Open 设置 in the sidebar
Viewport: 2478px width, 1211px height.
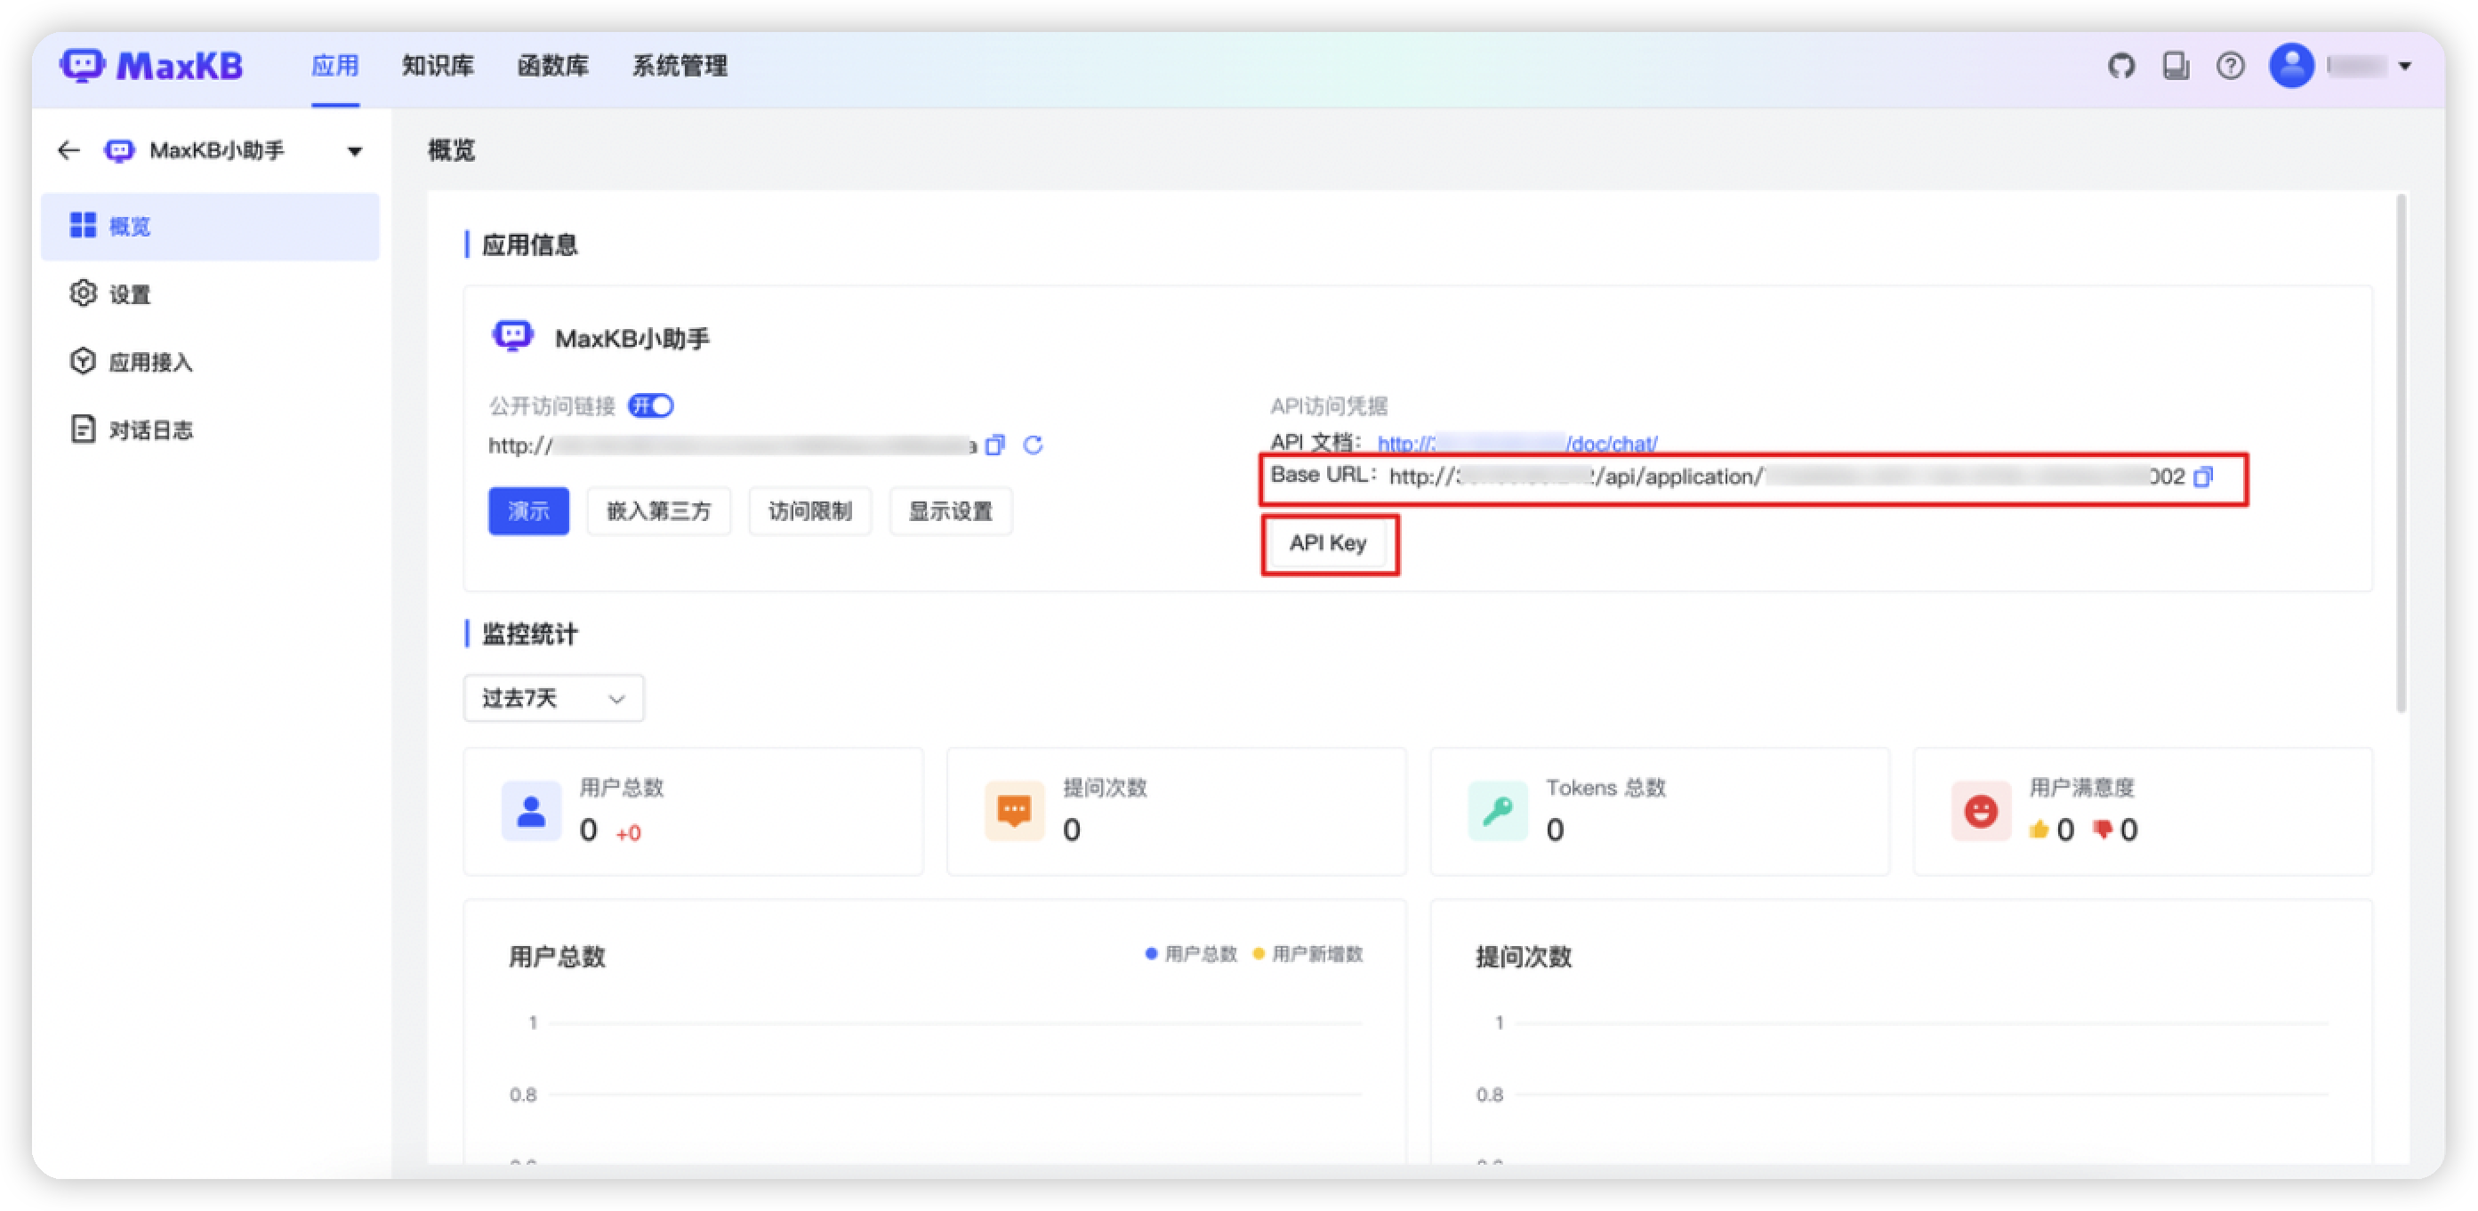click(210, 293)
